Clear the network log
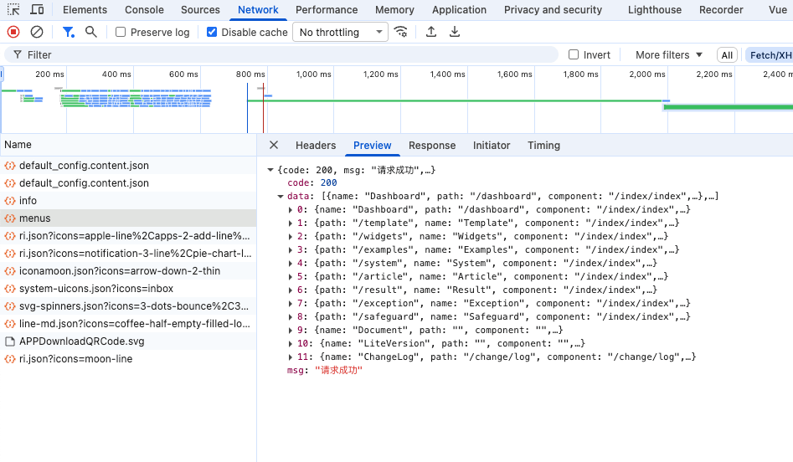Viewport: 793px width, 462px height. tap(37, 32)
